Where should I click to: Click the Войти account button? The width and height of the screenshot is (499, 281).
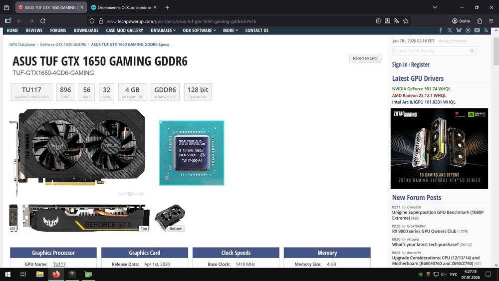pos(461,21)
